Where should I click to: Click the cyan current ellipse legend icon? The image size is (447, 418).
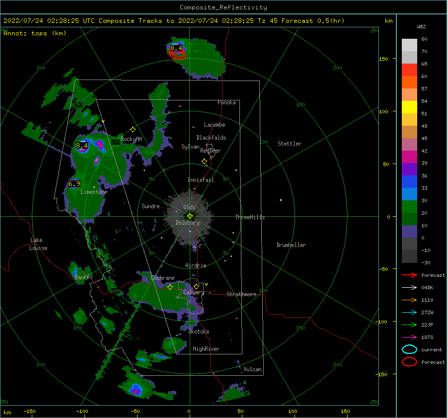point(409,349)
